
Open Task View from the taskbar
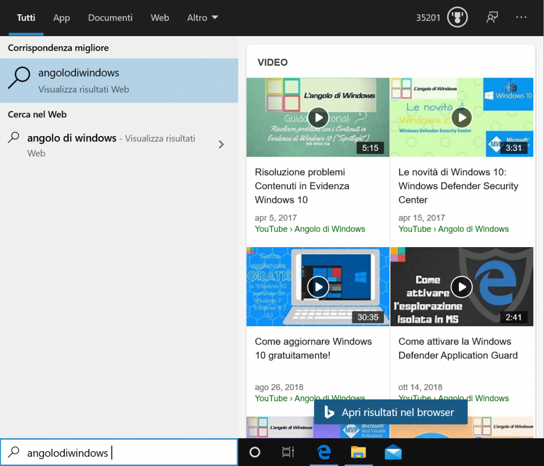[x=288, y=452]
